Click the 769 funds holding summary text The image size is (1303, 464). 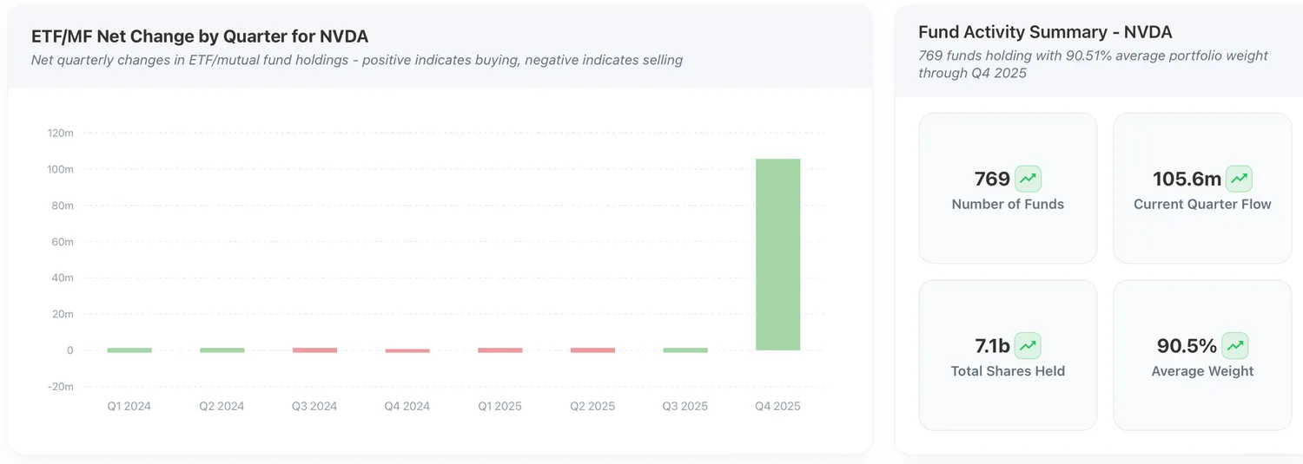click(1093, 64)
